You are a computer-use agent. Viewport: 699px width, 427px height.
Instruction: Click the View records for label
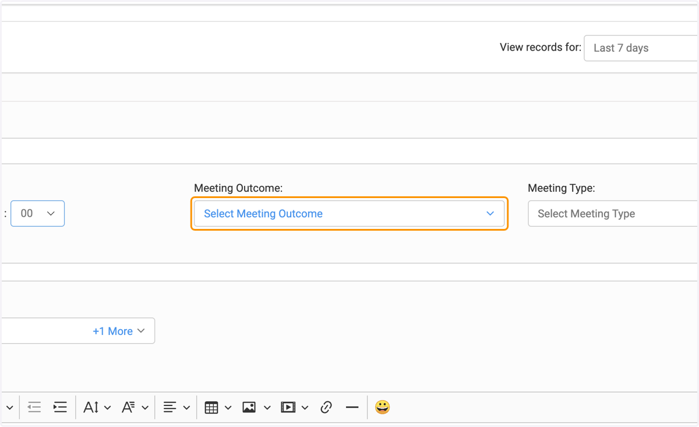[541, 47]
